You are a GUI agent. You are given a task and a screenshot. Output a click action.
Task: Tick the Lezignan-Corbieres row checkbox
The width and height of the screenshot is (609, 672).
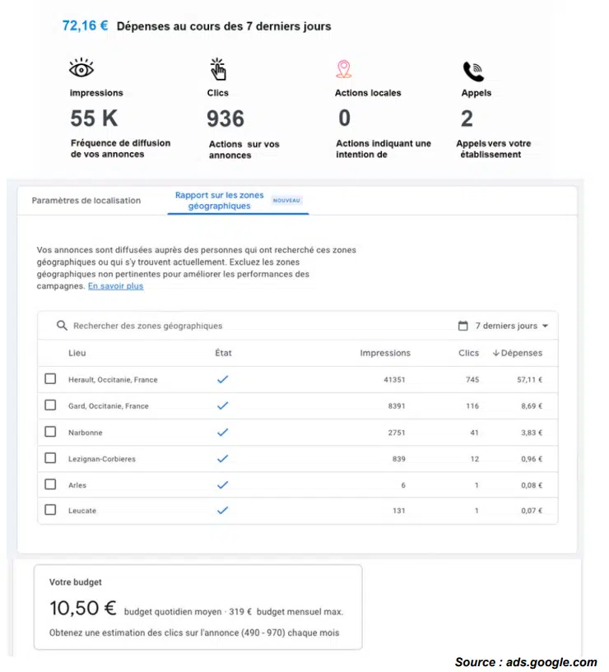50,458
